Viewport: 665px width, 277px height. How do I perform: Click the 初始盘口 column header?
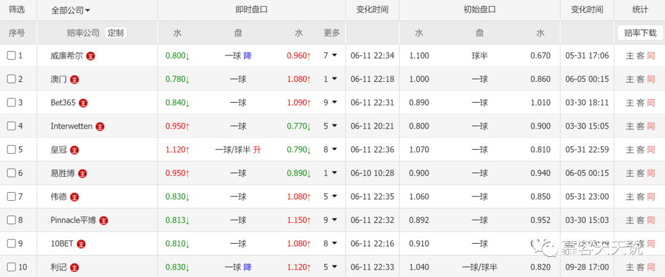pyautogui.click(x=480, y=9)
